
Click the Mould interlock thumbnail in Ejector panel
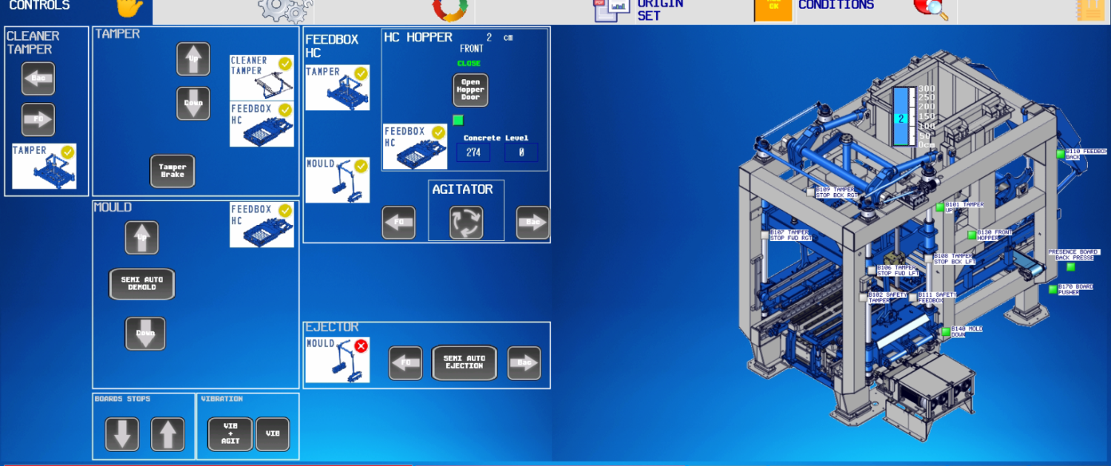[x=337, y=360]
